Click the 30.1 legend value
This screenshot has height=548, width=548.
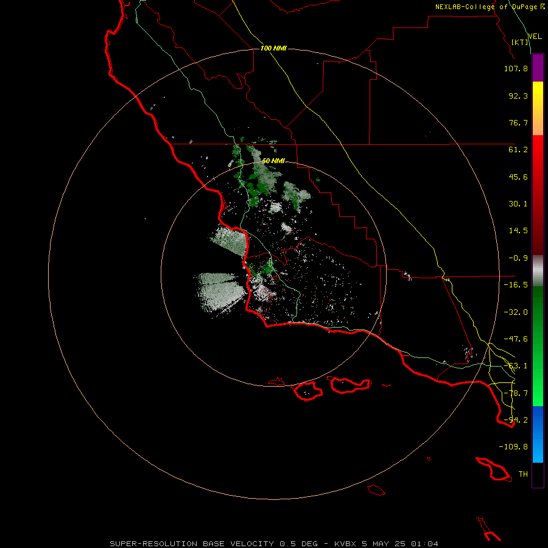point(518,204)
